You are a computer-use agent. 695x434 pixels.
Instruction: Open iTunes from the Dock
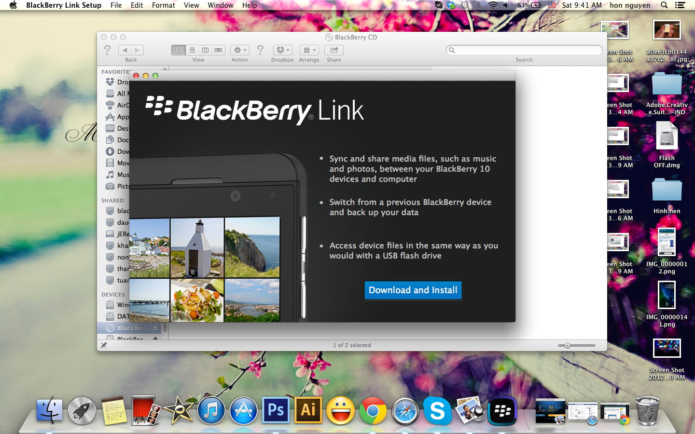point(211,411)
